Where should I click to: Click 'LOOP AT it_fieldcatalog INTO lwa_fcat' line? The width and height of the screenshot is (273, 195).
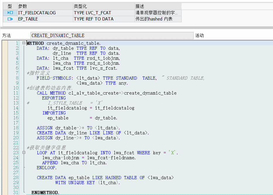108,153
